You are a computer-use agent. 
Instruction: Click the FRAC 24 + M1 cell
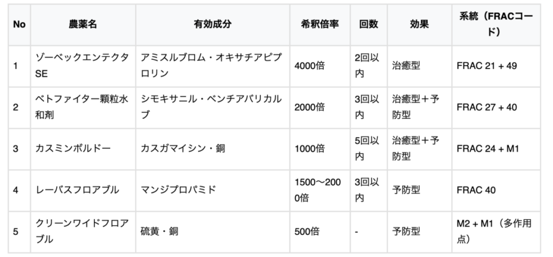[x=496, y=149]
